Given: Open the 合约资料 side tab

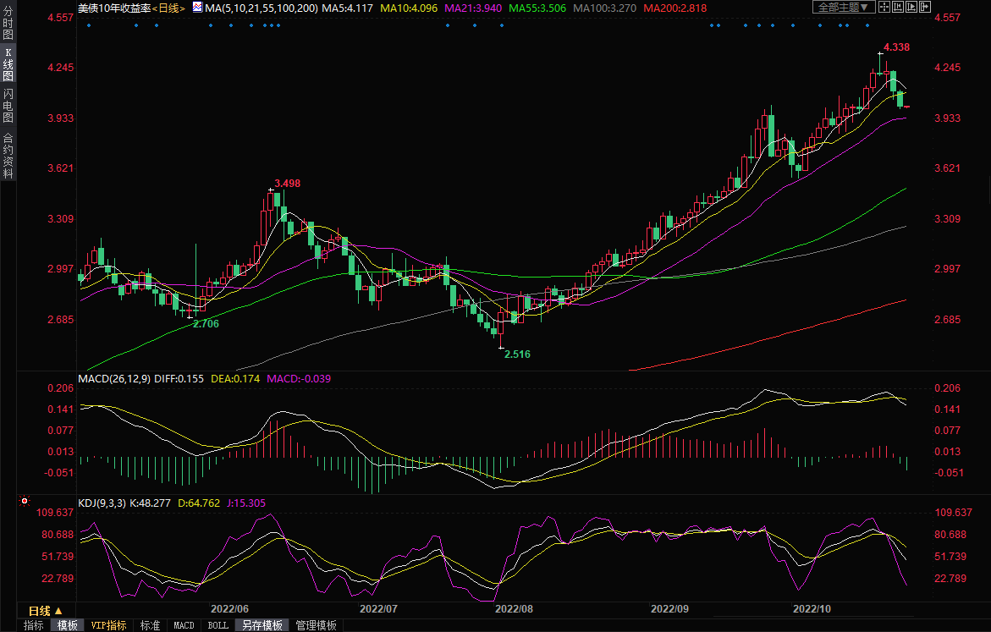Looking at the screenshot, I should pos(8,155).
